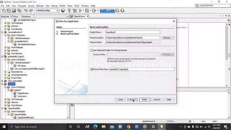This screenshot has width=231, height=130.
Task: Close the New Java Application dialog
Action: [174, 21]
